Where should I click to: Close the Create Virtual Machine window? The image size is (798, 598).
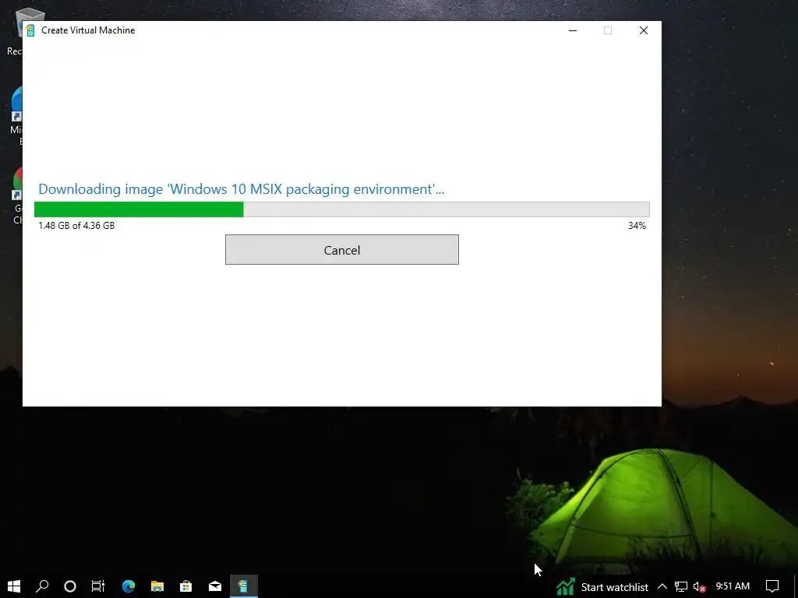[643, 30]
